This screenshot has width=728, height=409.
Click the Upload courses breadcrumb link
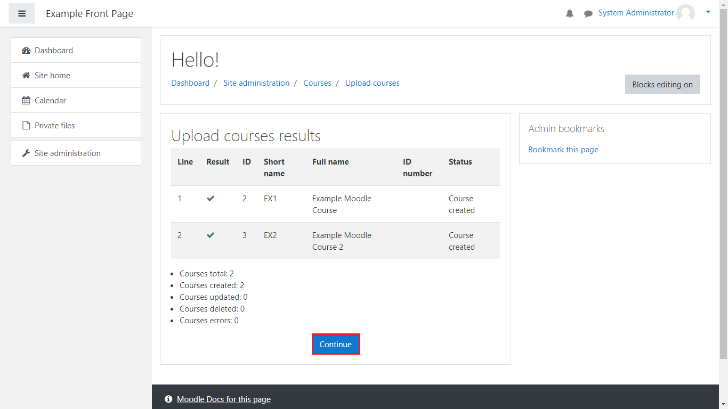point(372,83)
